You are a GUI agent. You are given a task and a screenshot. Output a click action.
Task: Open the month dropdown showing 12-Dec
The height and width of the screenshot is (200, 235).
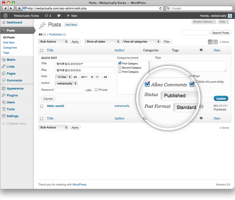[x=63, y=77]
